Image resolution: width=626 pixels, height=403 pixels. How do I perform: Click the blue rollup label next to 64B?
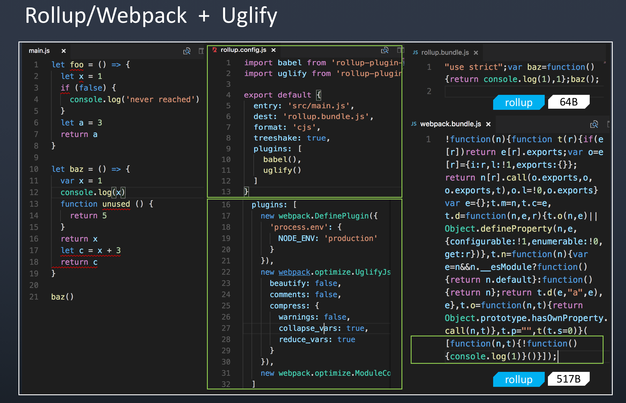[518, 102]
